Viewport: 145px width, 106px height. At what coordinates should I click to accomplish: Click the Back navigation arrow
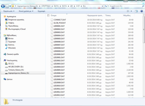3,6
